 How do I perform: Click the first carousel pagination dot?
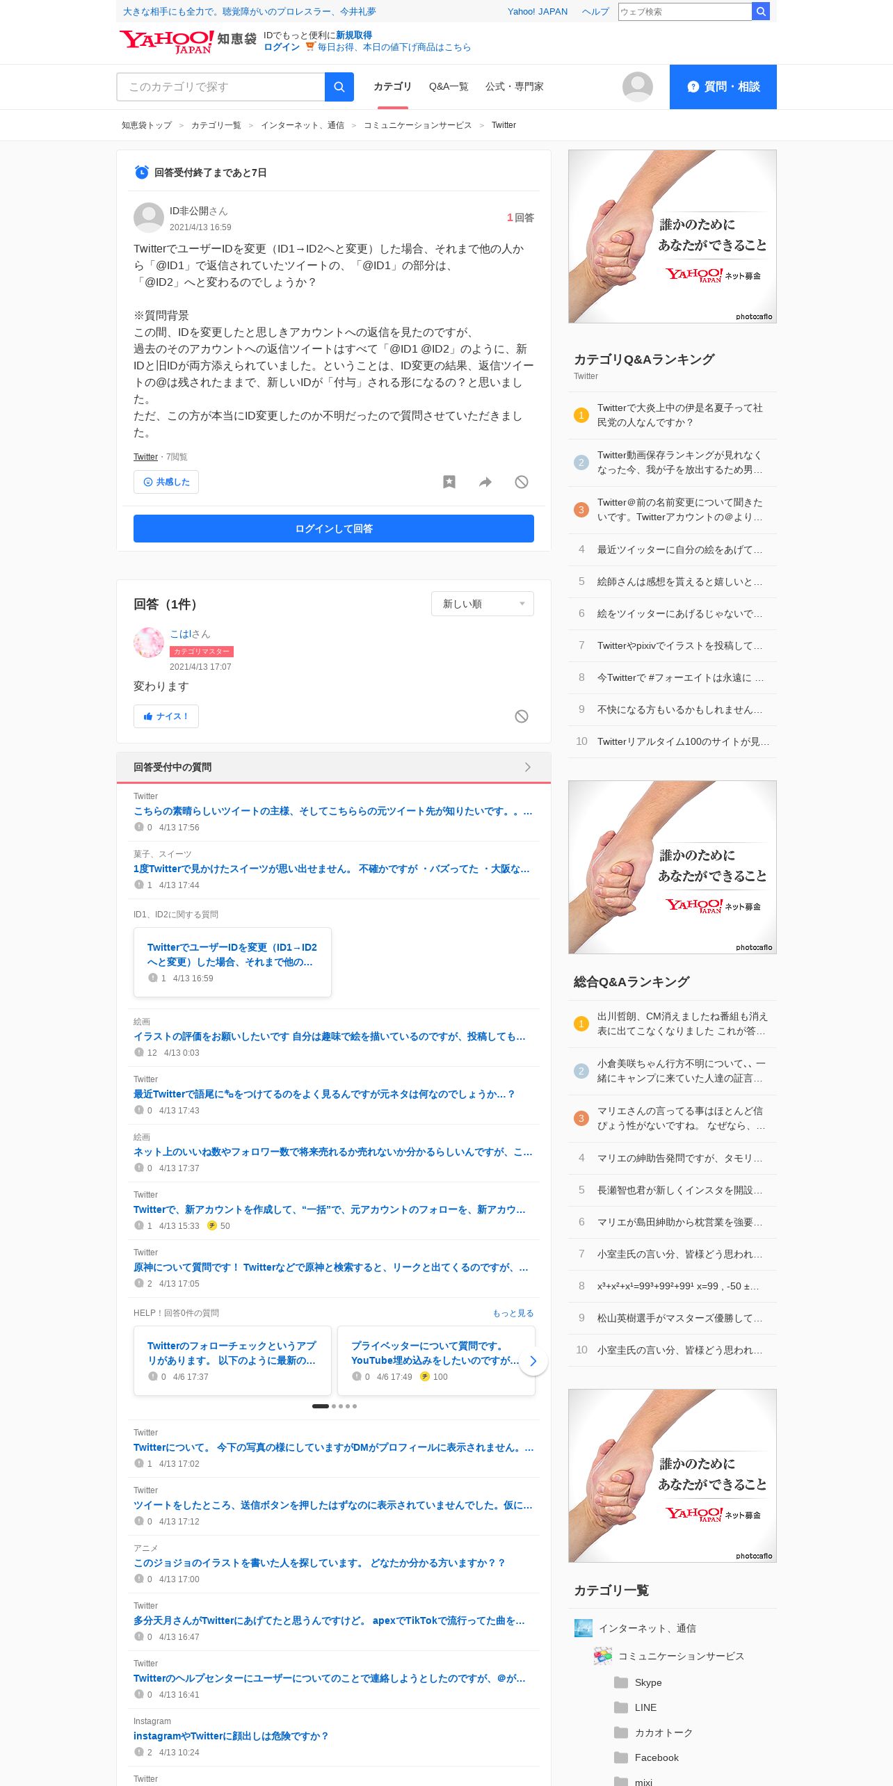[321, 1406]
